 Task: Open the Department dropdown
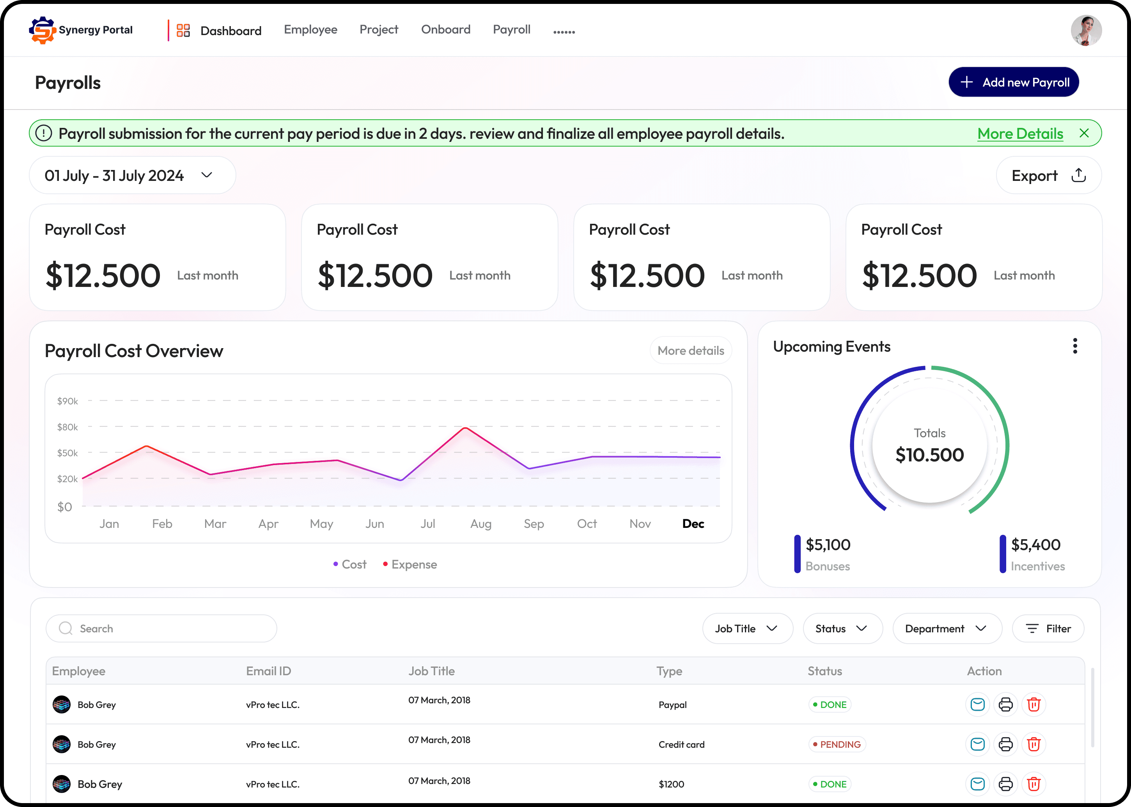tap(947, 628)
